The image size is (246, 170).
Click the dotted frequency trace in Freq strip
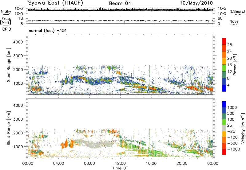(120, 21)
